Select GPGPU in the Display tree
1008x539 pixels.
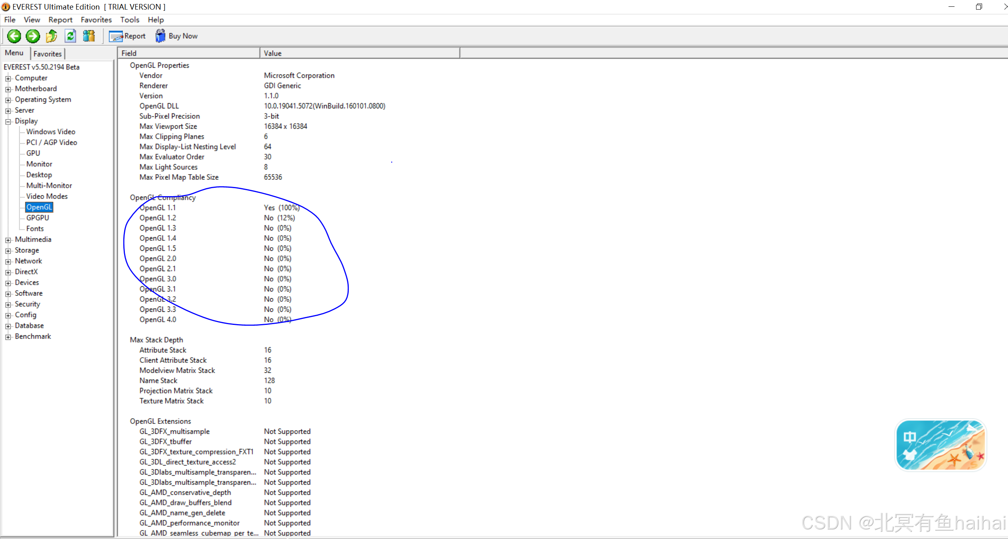38,218
